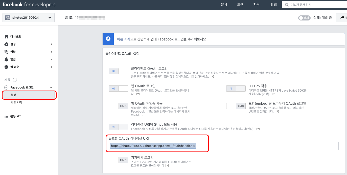Image resolution: width=347 pixels, height=175 pixels.
Task: Select 활동 로그 in the sidebar
Action: [x=16, y=116]
